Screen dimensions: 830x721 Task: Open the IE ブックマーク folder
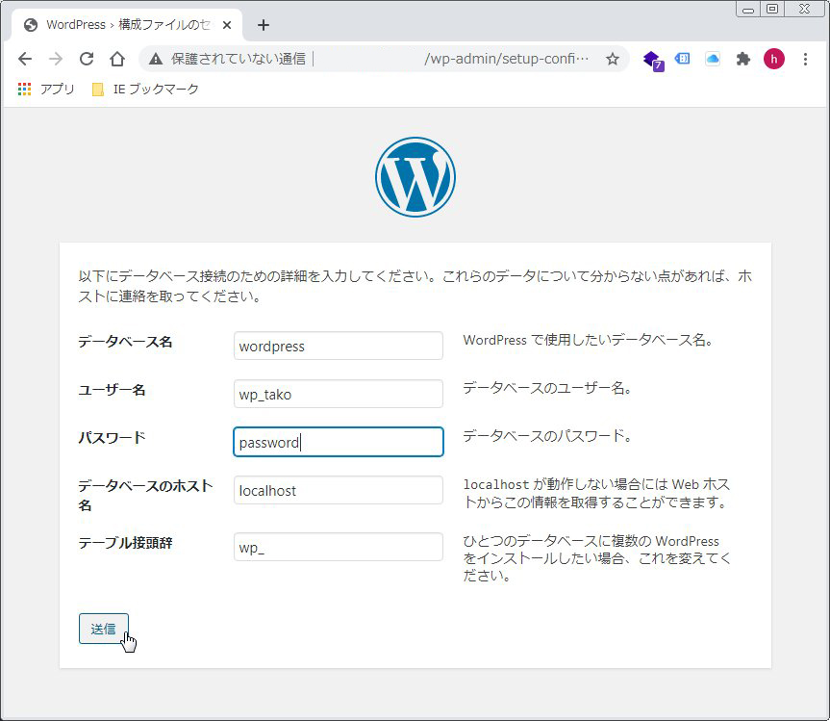[145, 89]
